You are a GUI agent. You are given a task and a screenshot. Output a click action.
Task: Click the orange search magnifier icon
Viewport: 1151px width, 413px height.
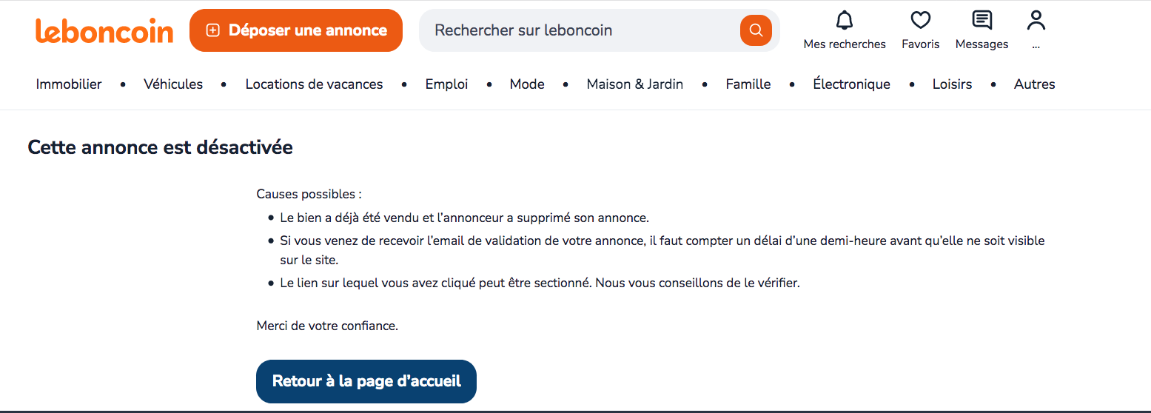[x=756, y=30]
